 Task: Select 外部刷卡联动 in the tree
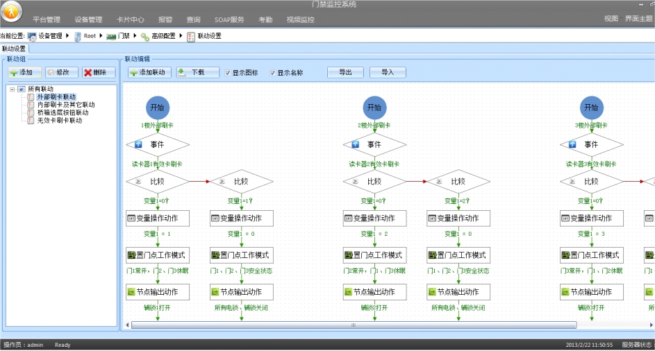56,97
